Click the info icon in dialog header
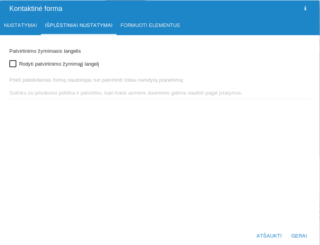Image resolution: width=320 pixels, height=245 pixels. [305, 9]
